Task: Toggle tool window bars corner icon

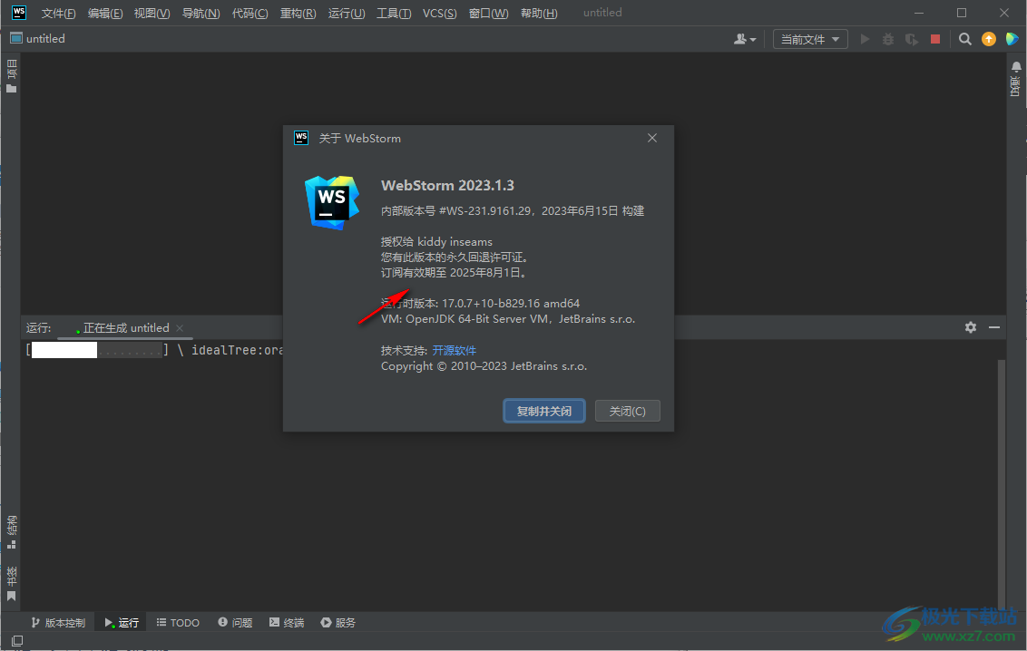Action: 17,640
